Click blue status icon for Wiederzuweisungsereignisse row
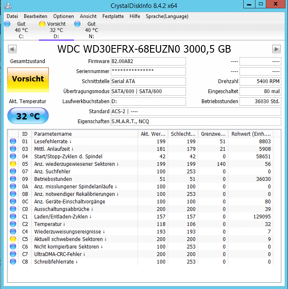Screen dimensions: 288x289 point(13,232)
